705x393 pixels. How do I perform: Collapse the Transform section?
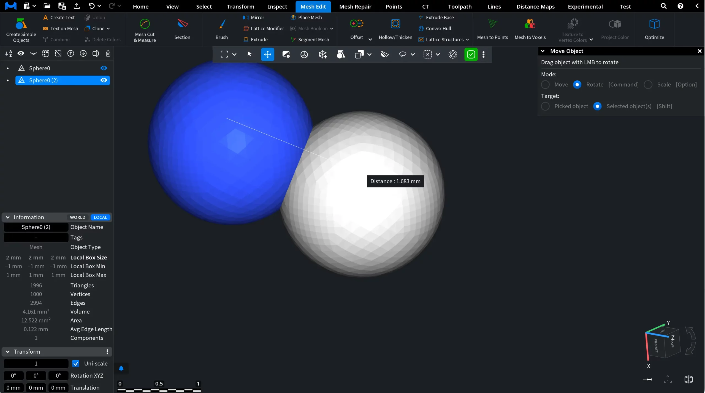[8, 351]
